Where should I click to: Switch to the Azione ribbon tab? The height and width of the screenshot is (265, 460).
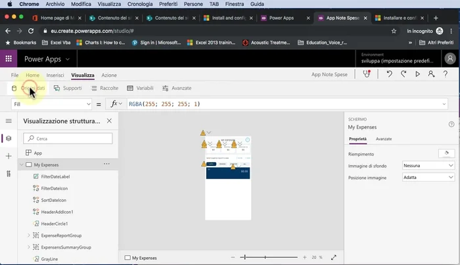point(109,75)
